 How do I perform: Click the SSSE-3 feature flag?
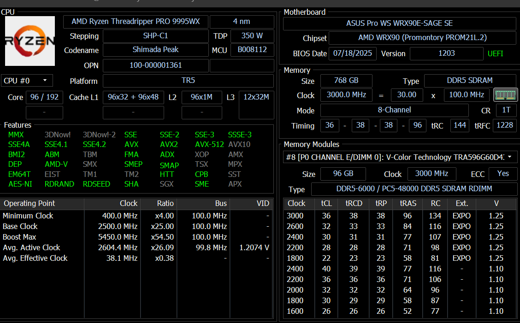pos(240,135)
